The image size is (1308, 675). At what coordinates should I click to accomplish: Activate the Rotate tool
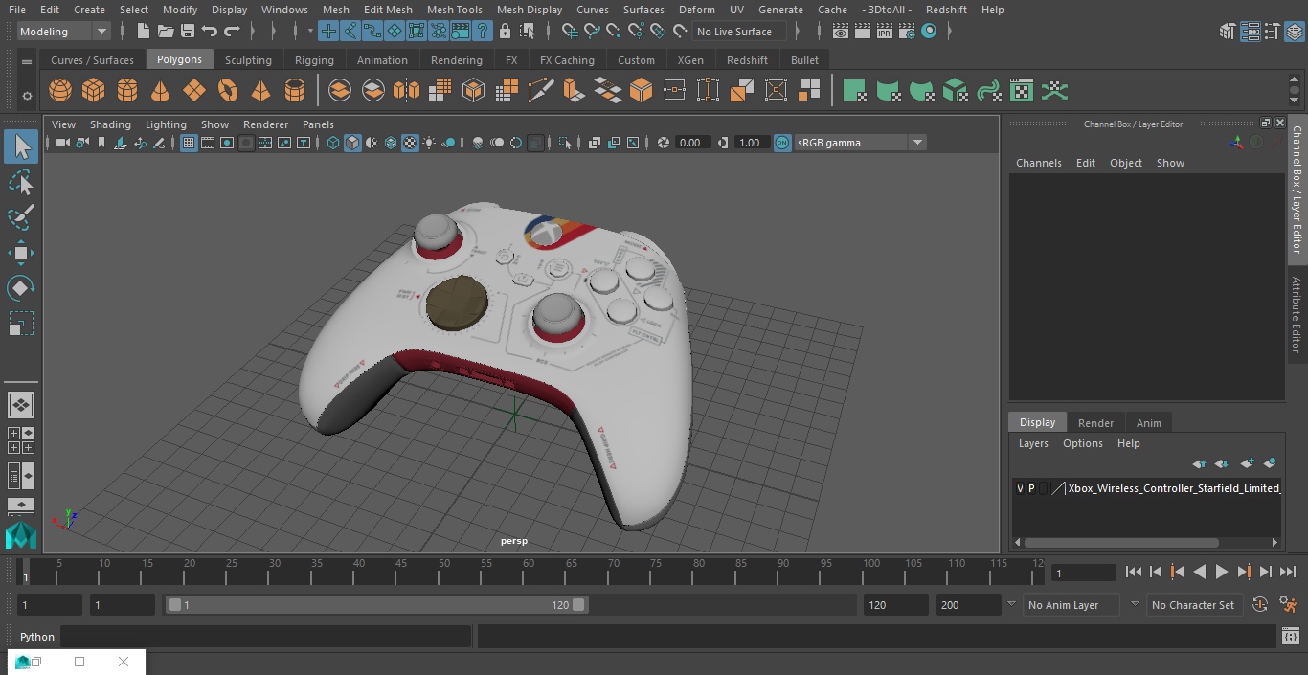(21, 287)
